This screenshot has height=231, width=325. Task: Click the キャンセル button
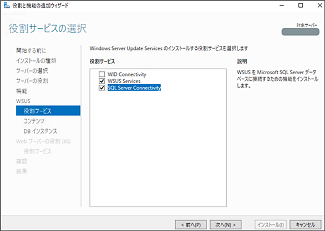tap(305, 224)
